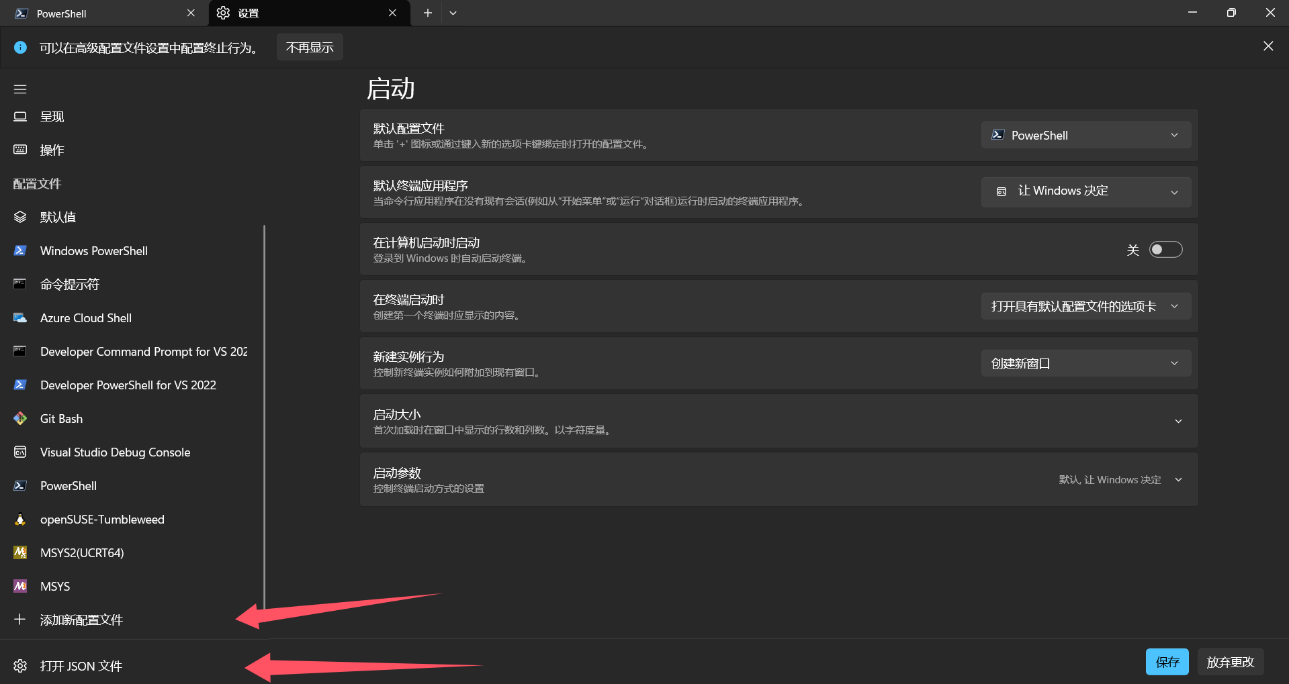The width and height of the screenshot is (1289, 684).
Task: Select the Developer PowerShell for VS 2022 profile
Action: point(128,385)
